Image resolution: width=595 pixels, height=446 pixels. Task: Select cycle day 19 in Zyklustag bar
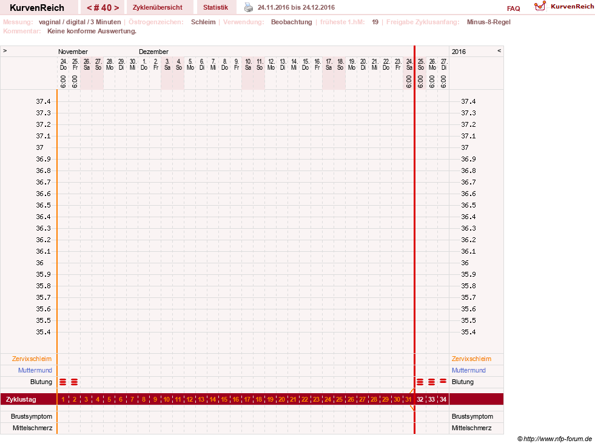coord(270,399)
